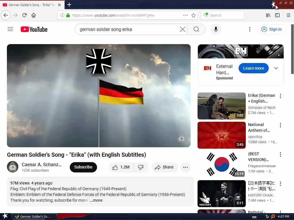
Task: Click the Fliegerschmeisser channel name
Action: [x=262, y=166]
